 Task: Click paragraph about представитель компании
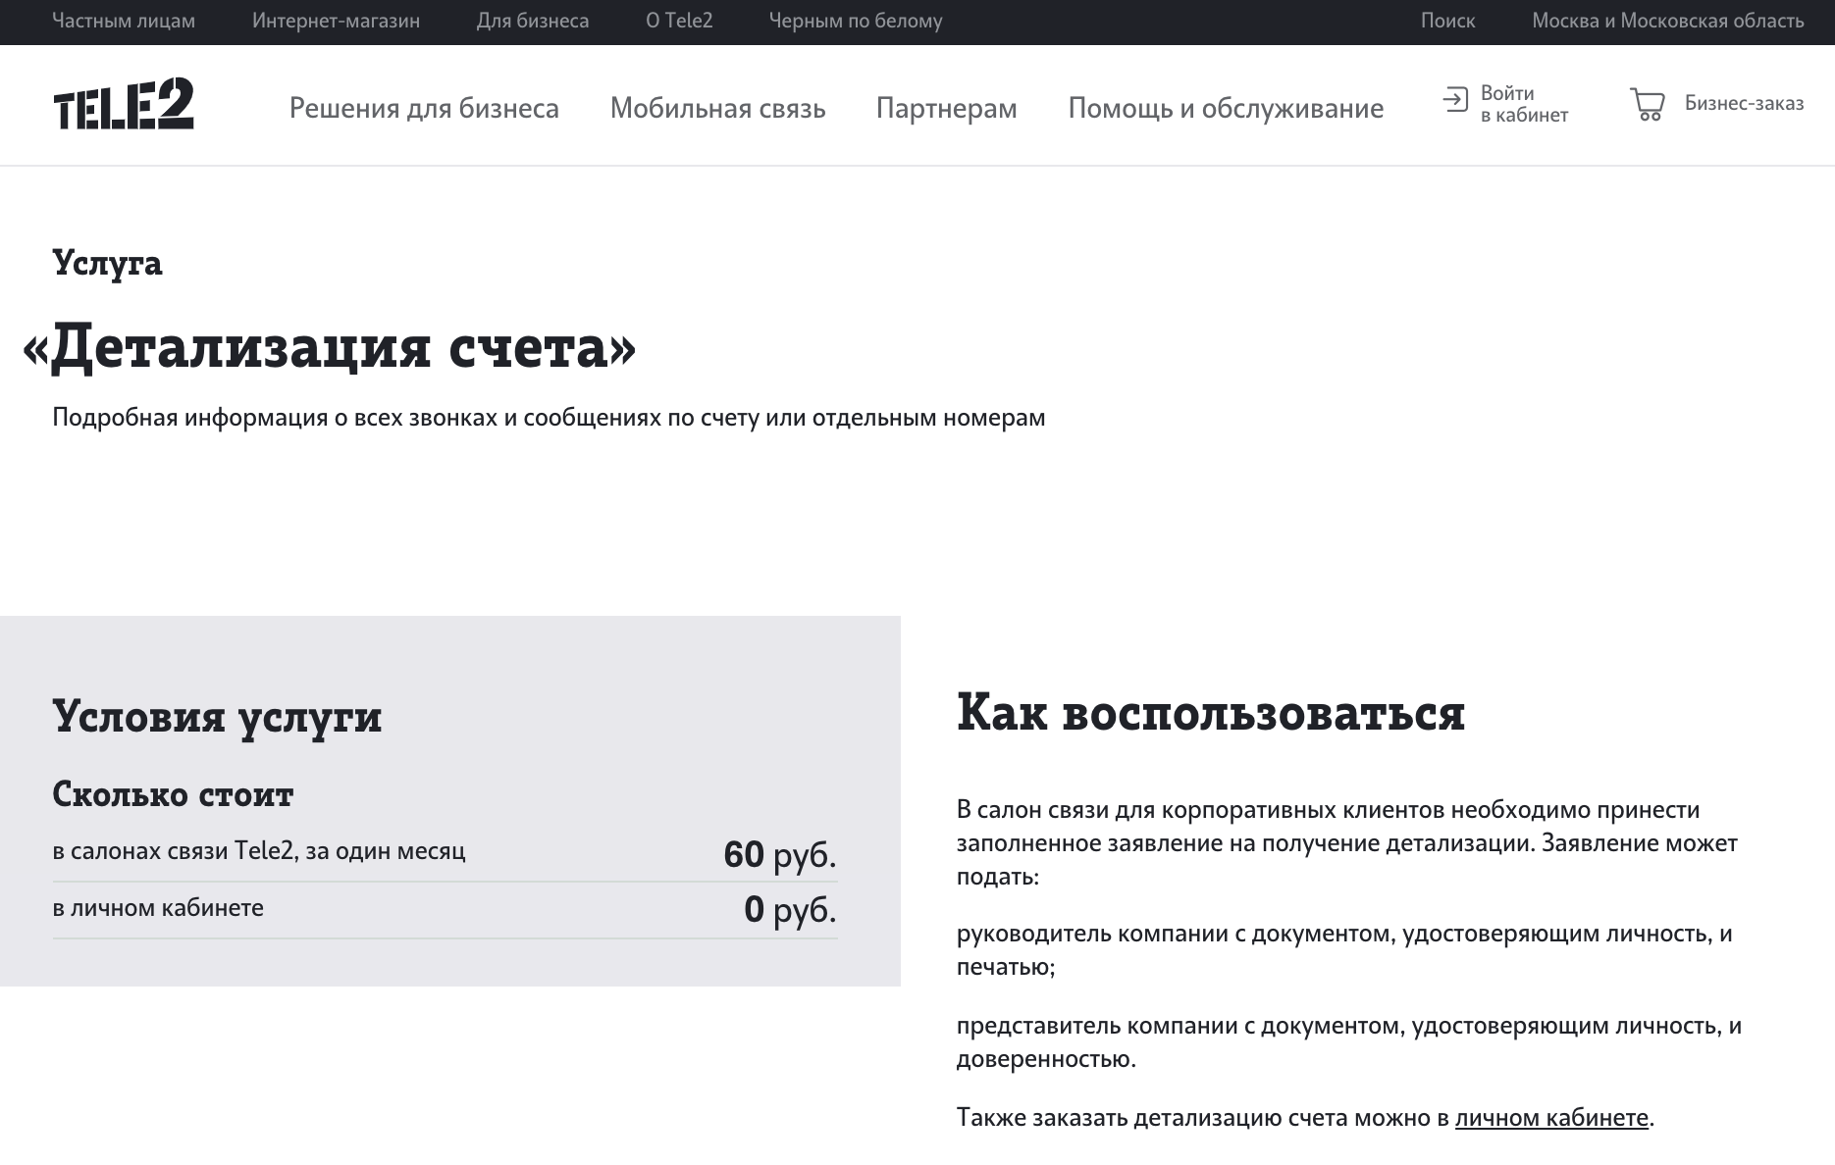pyautogui.click(x=1349, y=1042)
